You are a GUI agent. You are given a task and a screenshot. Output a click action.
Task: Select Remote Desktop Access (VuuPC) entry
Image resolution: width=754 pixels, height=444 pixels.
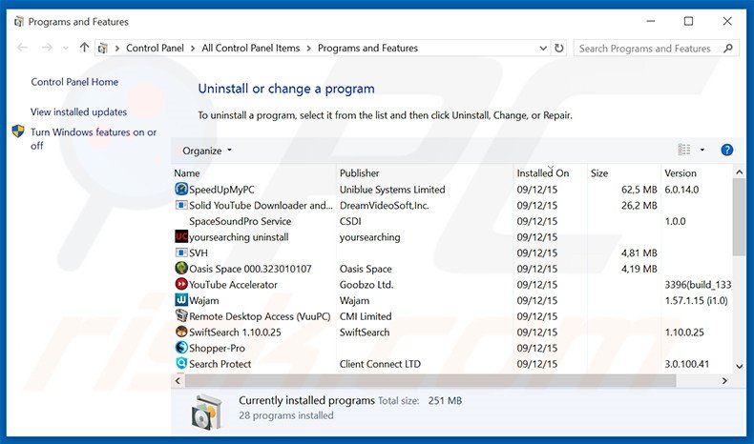tap(260, 316)
